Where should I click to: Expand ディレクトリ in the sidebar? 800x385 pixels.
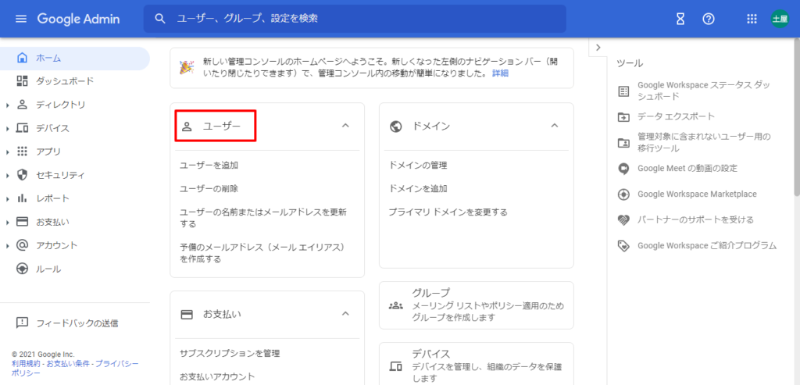[8, 105]
